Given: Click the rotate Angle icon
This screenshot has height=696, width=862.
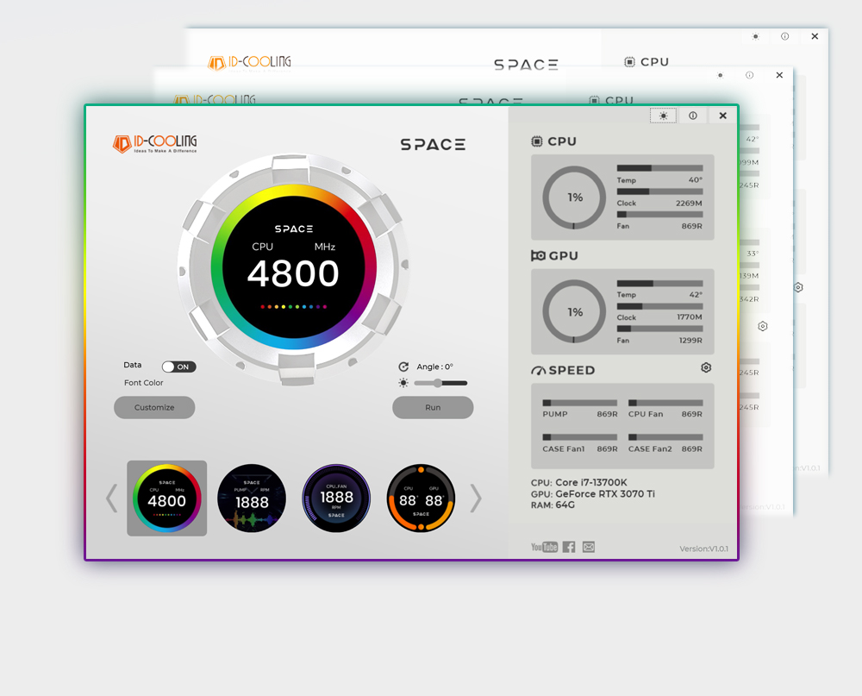Looking at the screenshot, I should [403, 367].
